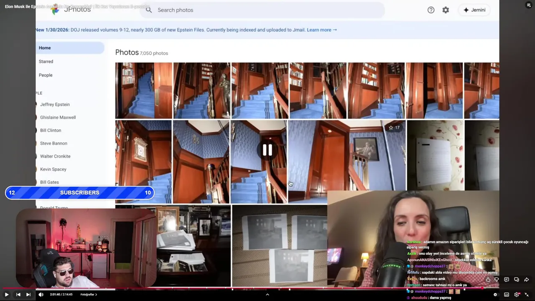Viewport: 535px width, 301px height.
Task: Choose Bill Clinton in people list
Action: pyautogui.click(x=51, y=130)
